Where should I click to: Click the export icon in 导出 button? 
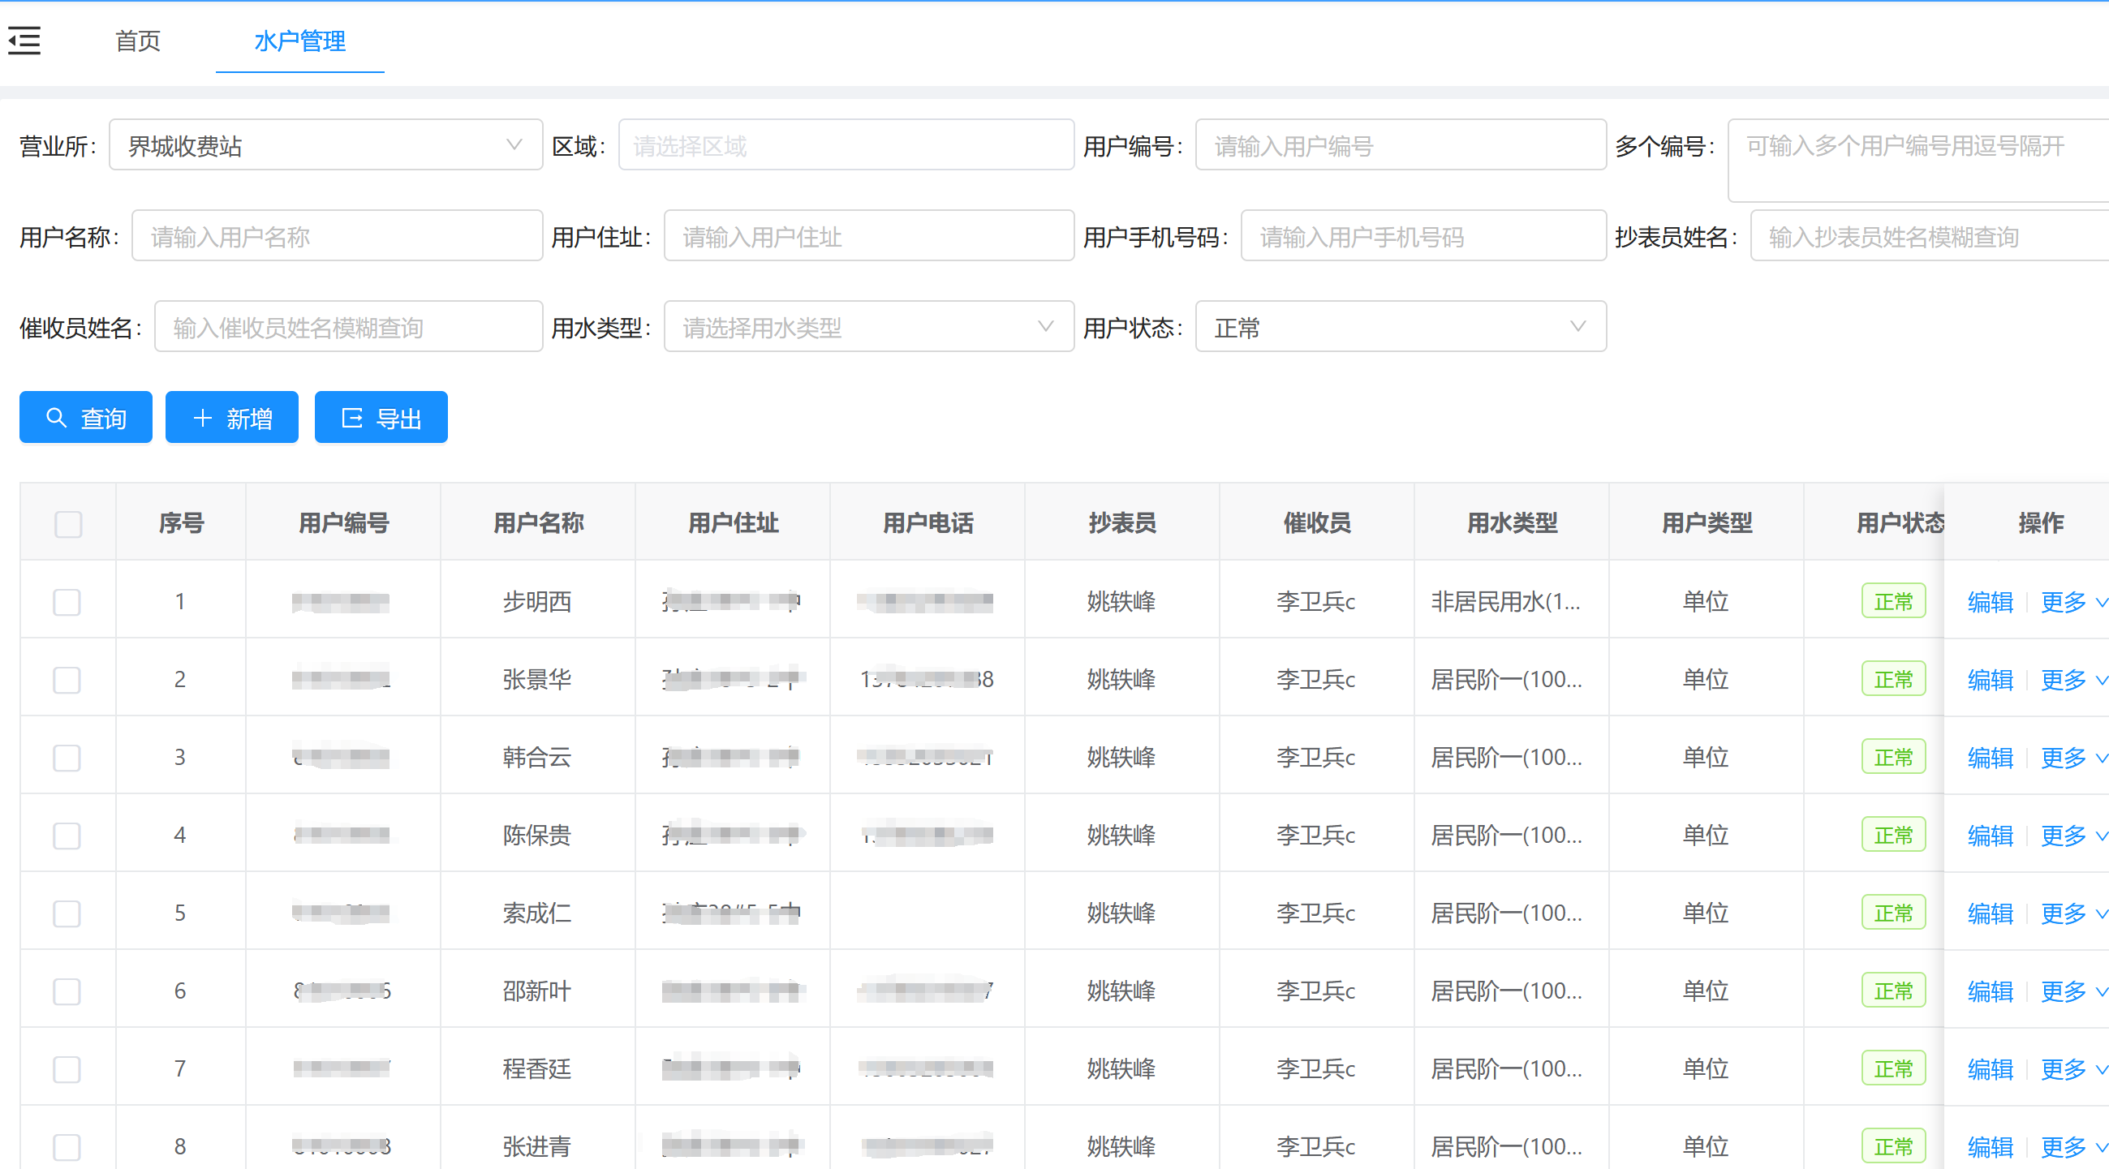352,418
